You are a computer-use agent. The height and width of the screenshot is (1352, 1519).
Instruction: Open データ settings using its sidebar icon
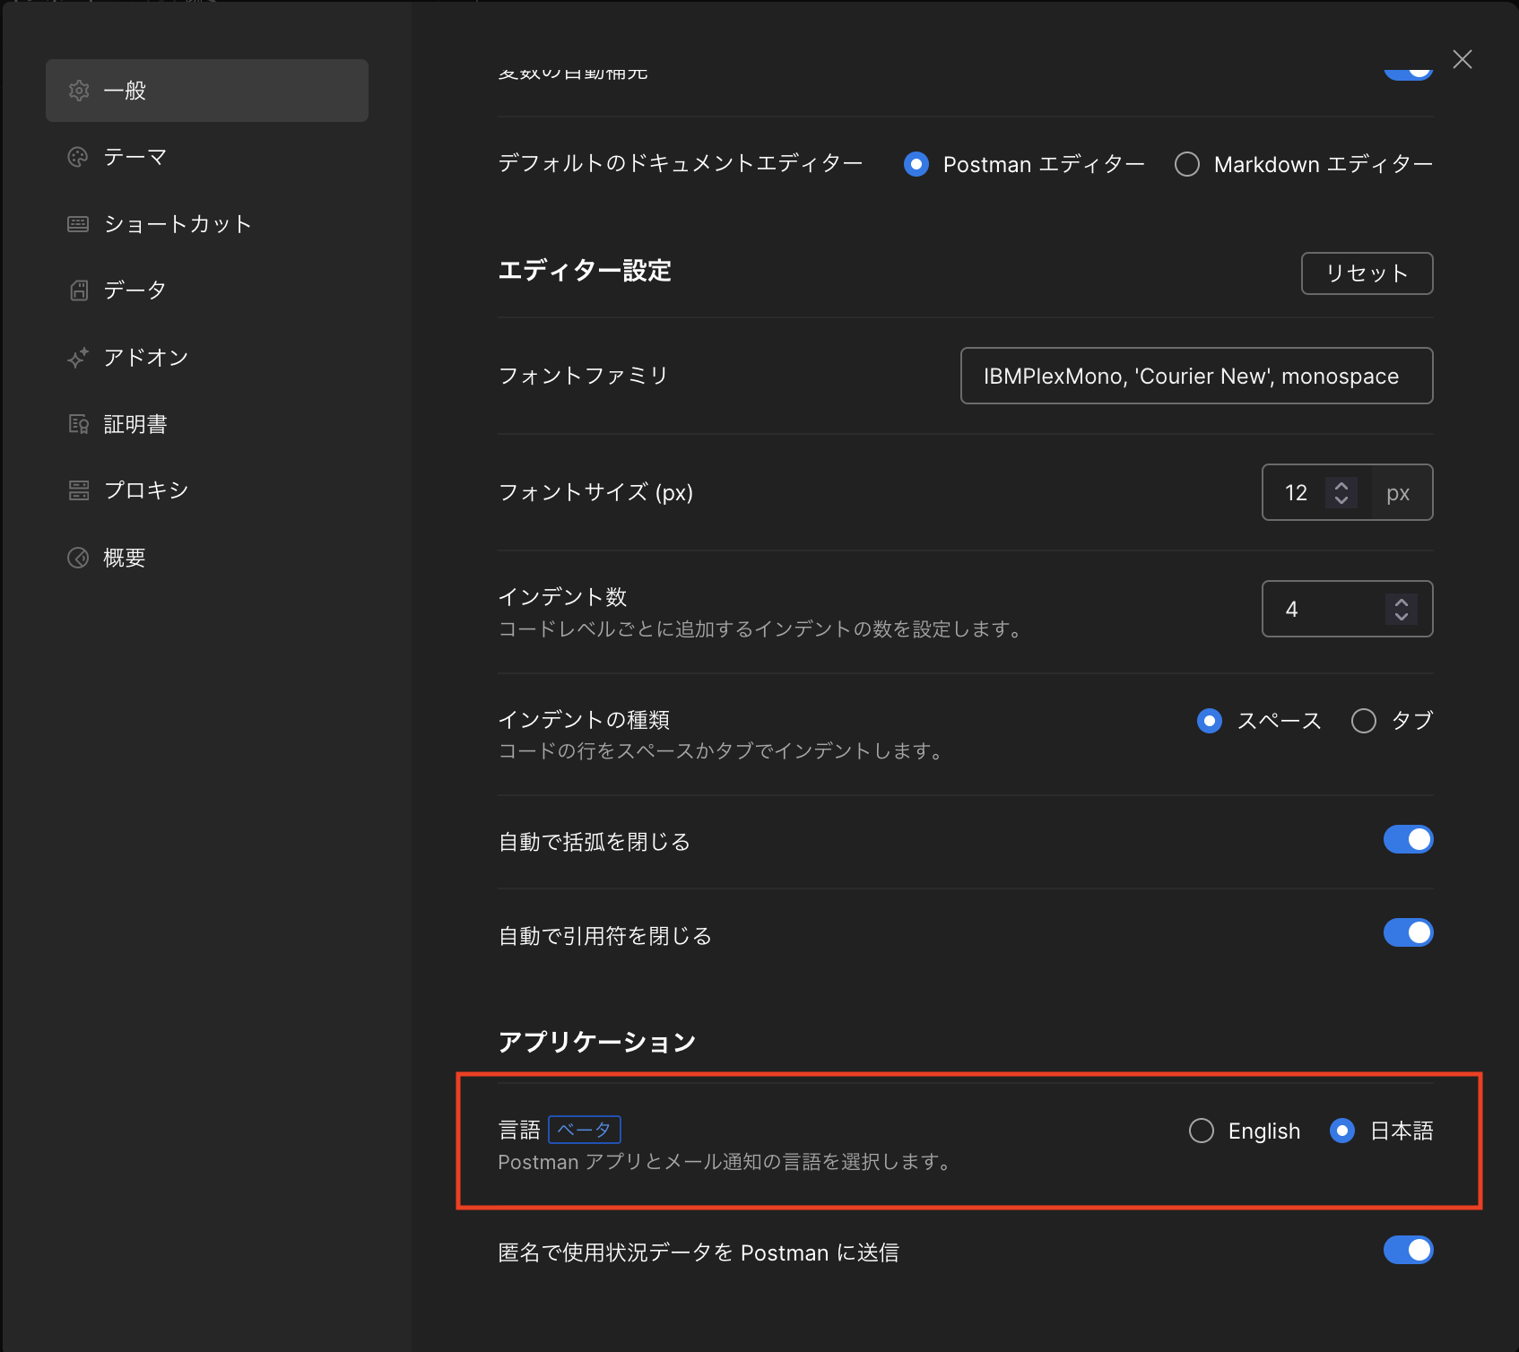(79, 290)
